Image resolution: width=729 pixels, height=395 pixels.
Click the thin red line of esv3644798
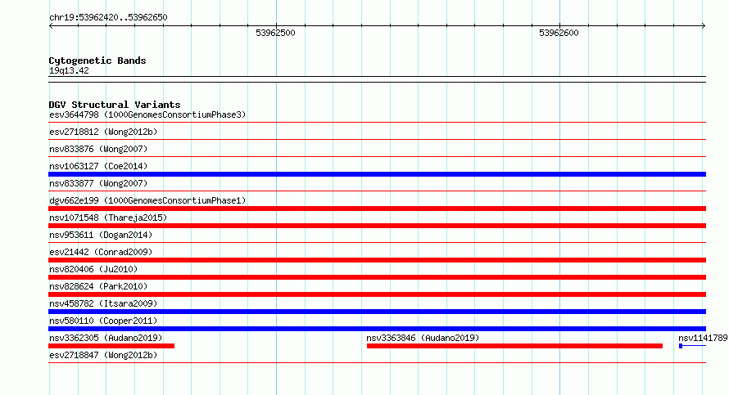click(x=377, y=123)
